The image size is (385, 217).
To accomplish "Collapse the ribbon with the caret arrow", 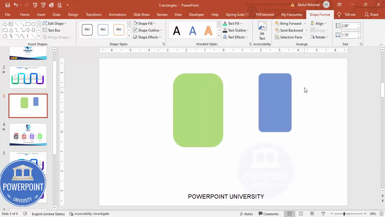I will point(381,44).
